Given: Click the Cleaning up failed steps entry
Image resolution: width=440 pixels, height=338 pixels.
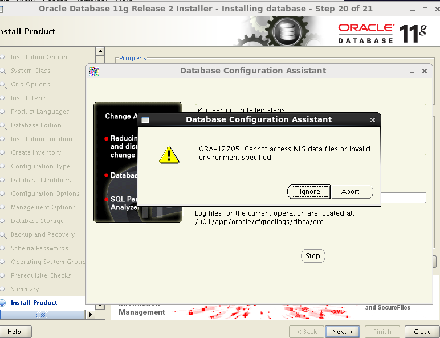Looking at the screenshot, I should 241,110.
